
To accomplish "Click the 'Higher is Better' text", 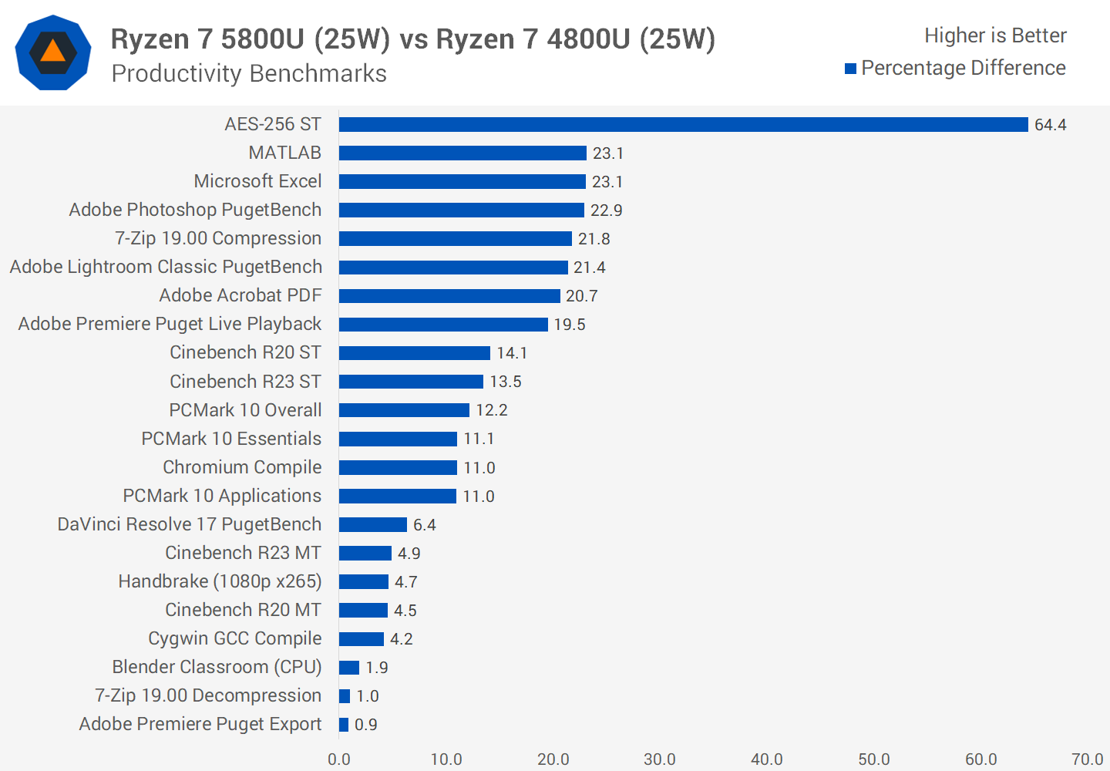I will point(995,35).
